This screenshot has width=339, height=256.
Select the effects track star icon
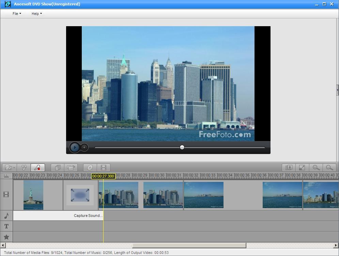(x=6, y=237)
